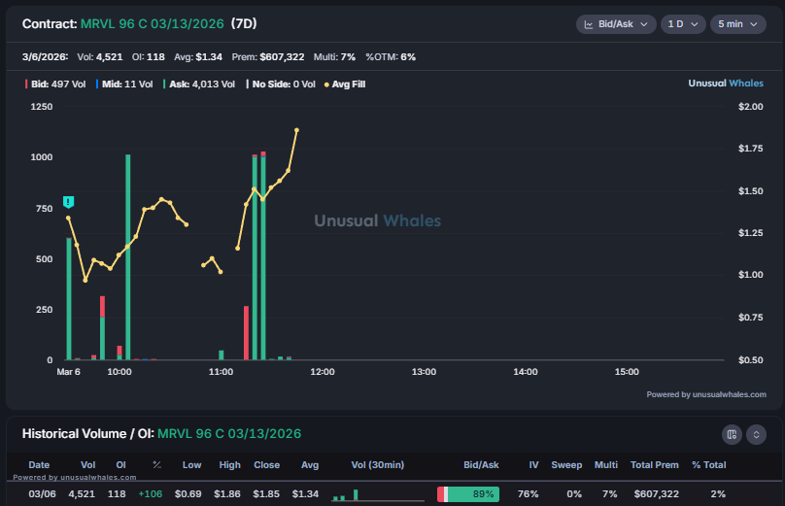Screen dimensions: 785x506
Task: Open the 1 D range dropdown
Action: pos(683,24)
